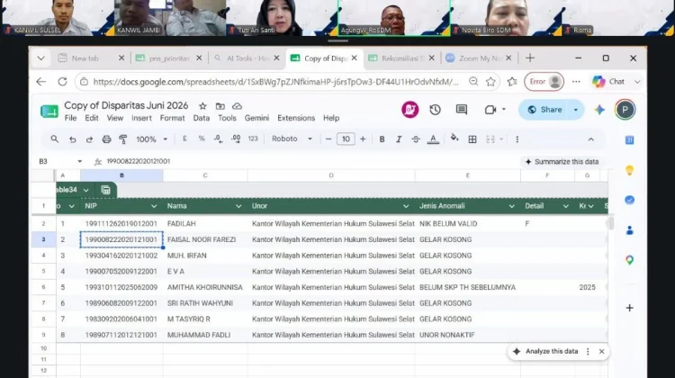The height and width of the screenshot is (378, 675).
Task: Decrease decimal places icon
Action: click(219, 139)
